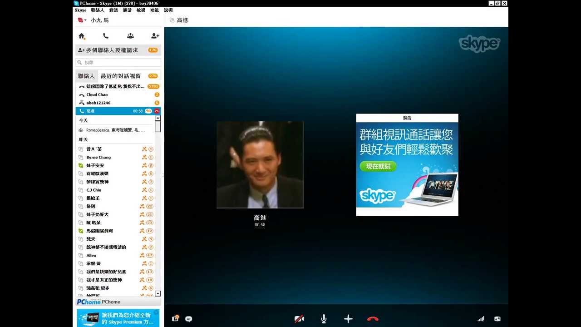Screen dimensions: 581x327
Task: End the call with red hang-up button
Action: (373, 319)
